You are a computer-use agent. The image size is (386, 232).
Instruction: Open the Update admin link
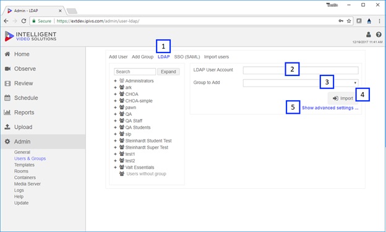coord(21,203)
